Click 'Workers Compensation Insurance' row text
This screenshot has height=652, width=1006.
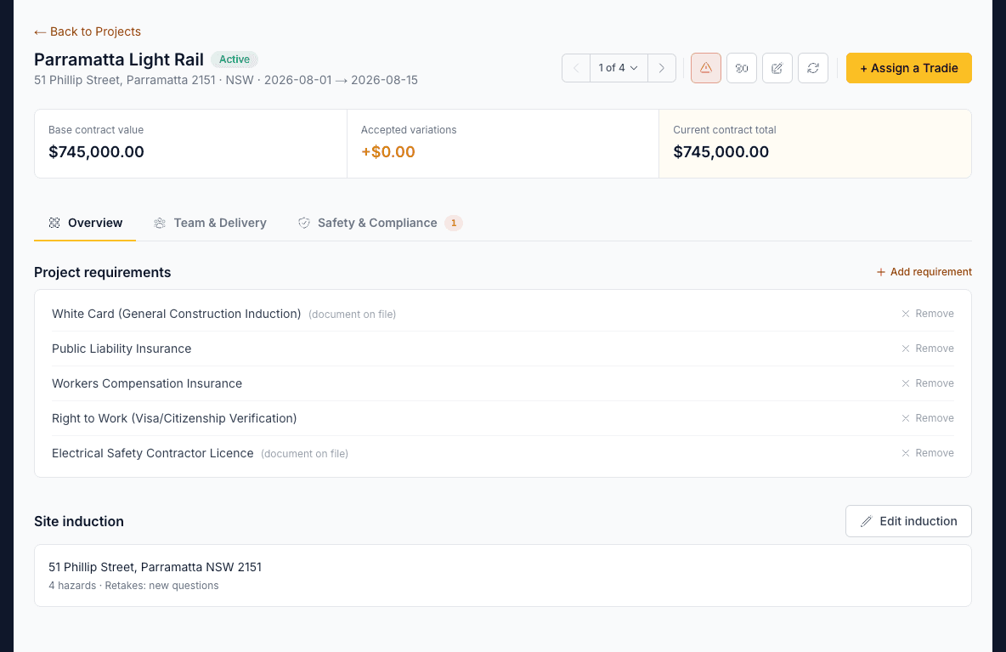pos(147,383)
